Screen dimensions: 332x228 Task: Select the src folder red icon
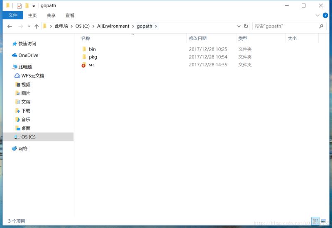tap(84, 65)
